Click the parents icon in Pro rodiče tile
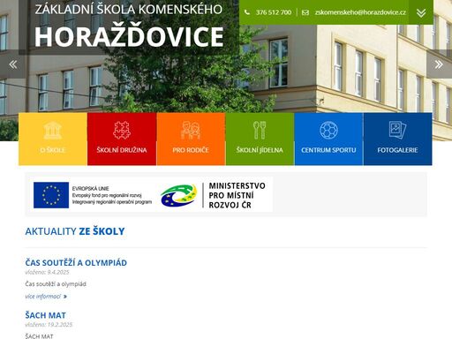This screenshot has height=339, width=452. (x=191, y=130)
